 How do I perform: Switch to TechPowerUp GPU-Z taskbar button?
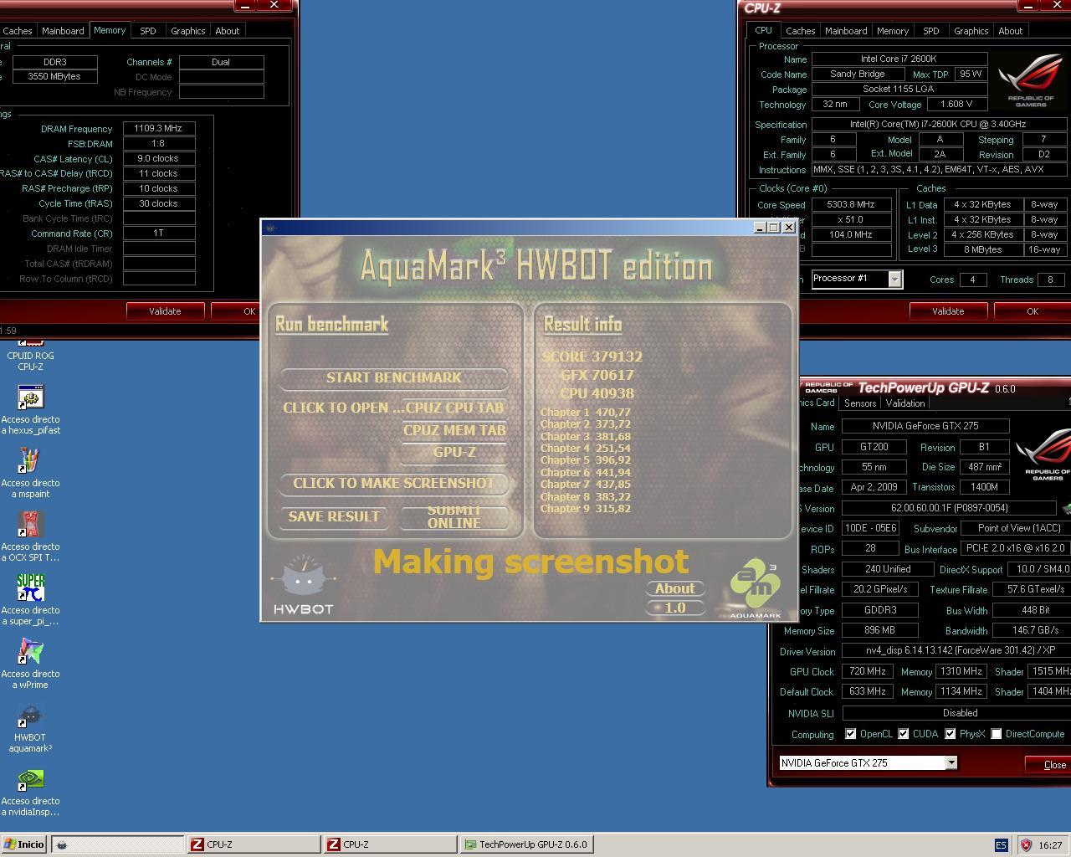click(x=528, y=844)
